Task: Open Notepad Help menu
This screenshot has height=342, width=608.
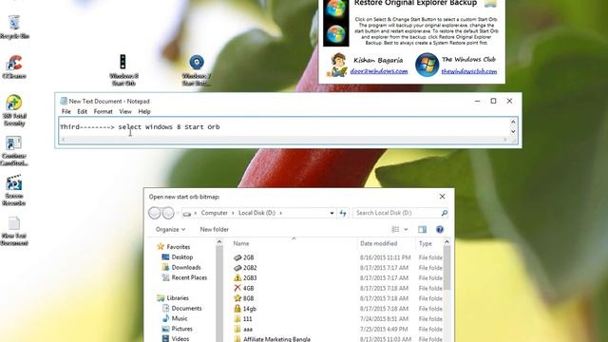Action: coord(144,112)
